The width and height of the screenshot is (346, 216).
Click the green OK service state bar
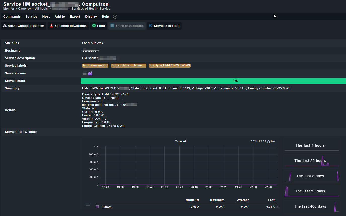click(x=213, y=81)
